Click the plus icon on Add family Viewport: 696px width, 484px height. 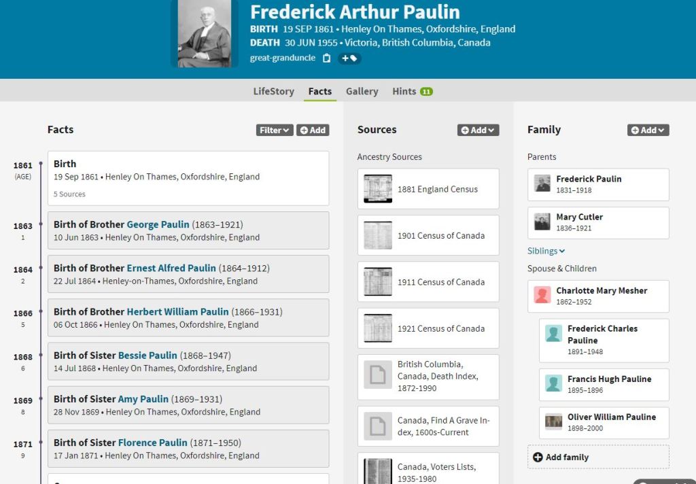point(538,457)
